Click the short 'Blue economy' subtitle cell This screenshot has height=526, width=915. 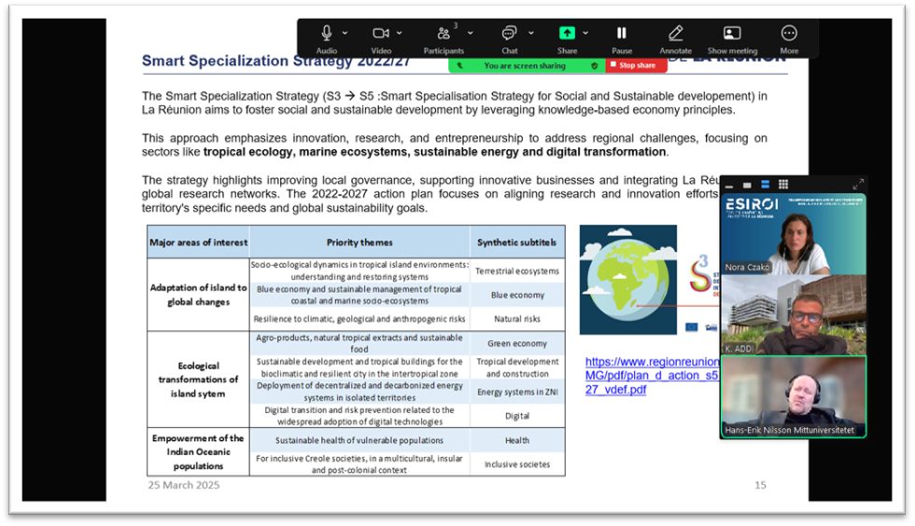(x=517, y=295)
